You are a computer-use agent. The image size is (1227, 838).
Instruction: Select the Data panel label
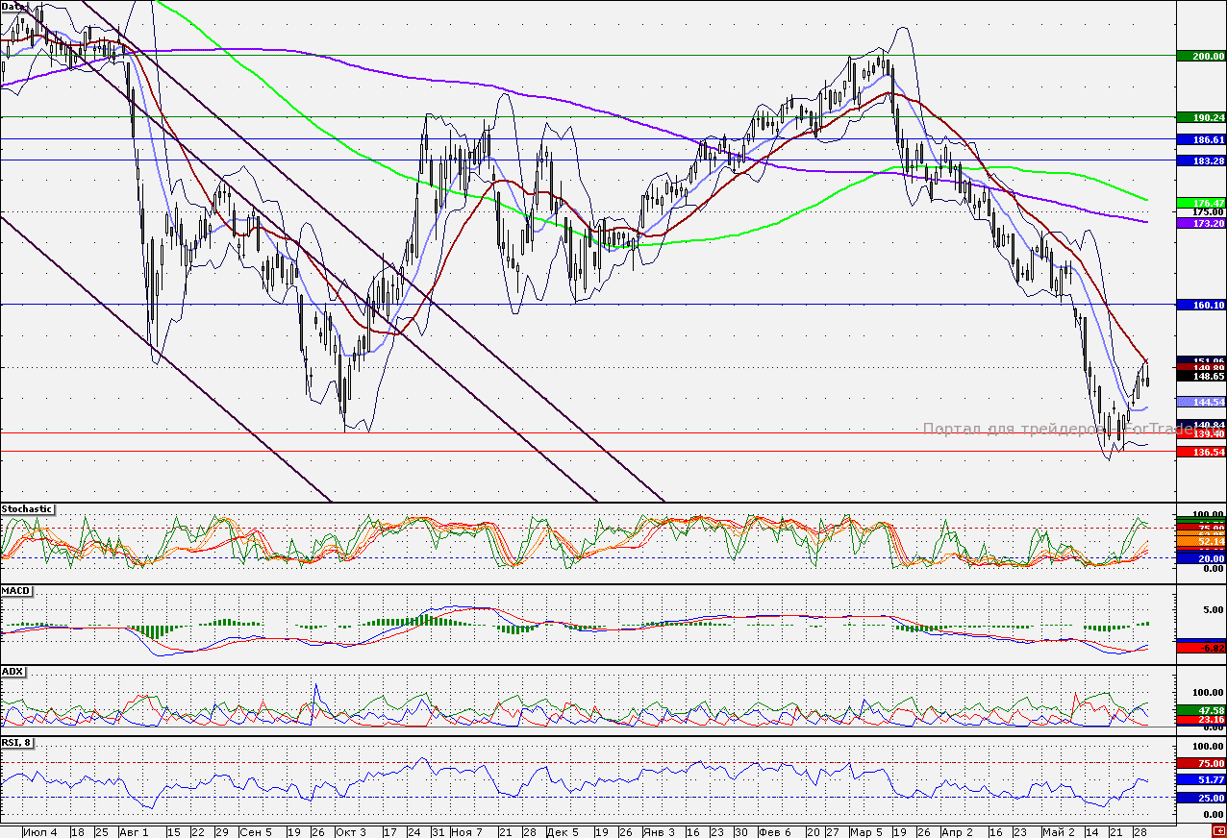click(13, 6)
